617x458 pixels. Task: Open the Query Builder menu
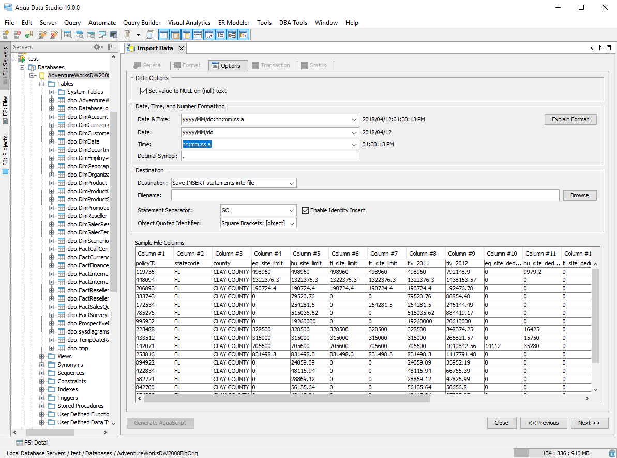142,23
